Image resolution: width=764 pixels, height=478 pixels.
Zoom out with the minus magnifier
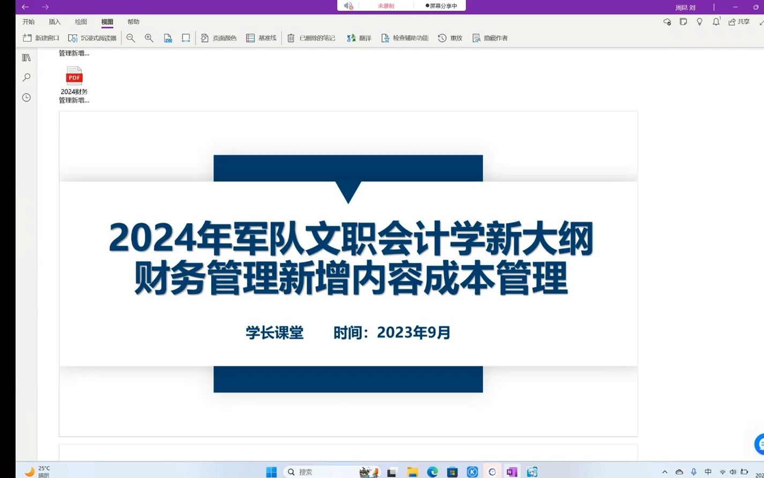tap(131, 38)
